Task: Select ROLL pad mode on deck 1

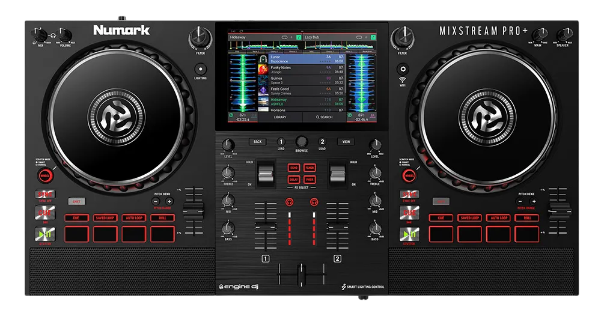Action: point(163,217)
